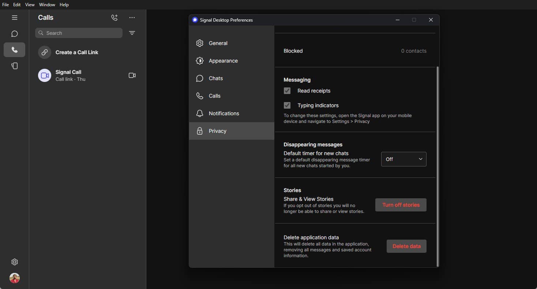
Task: Open the Edit menu
Action: tap(17, 5)
